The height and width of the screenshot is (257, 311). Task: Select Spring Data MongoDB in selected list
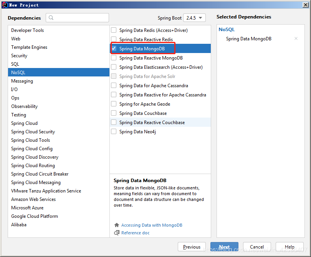pyautogui.click(x=249, y=39)
